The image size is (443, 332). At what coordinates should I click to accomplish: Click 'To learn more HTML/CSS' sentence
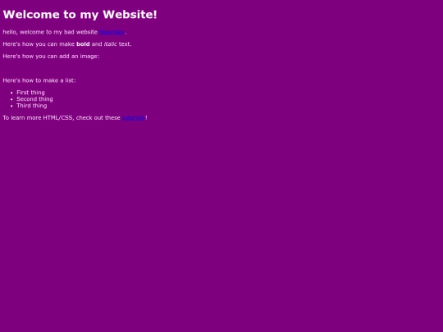tap(75, 117)
